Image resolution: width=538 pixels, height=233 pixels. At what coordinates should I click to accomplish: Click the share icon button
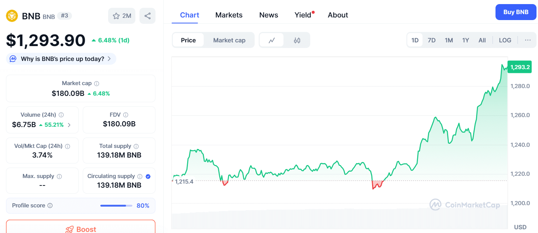pyautogui.click(x=147, y=16)
